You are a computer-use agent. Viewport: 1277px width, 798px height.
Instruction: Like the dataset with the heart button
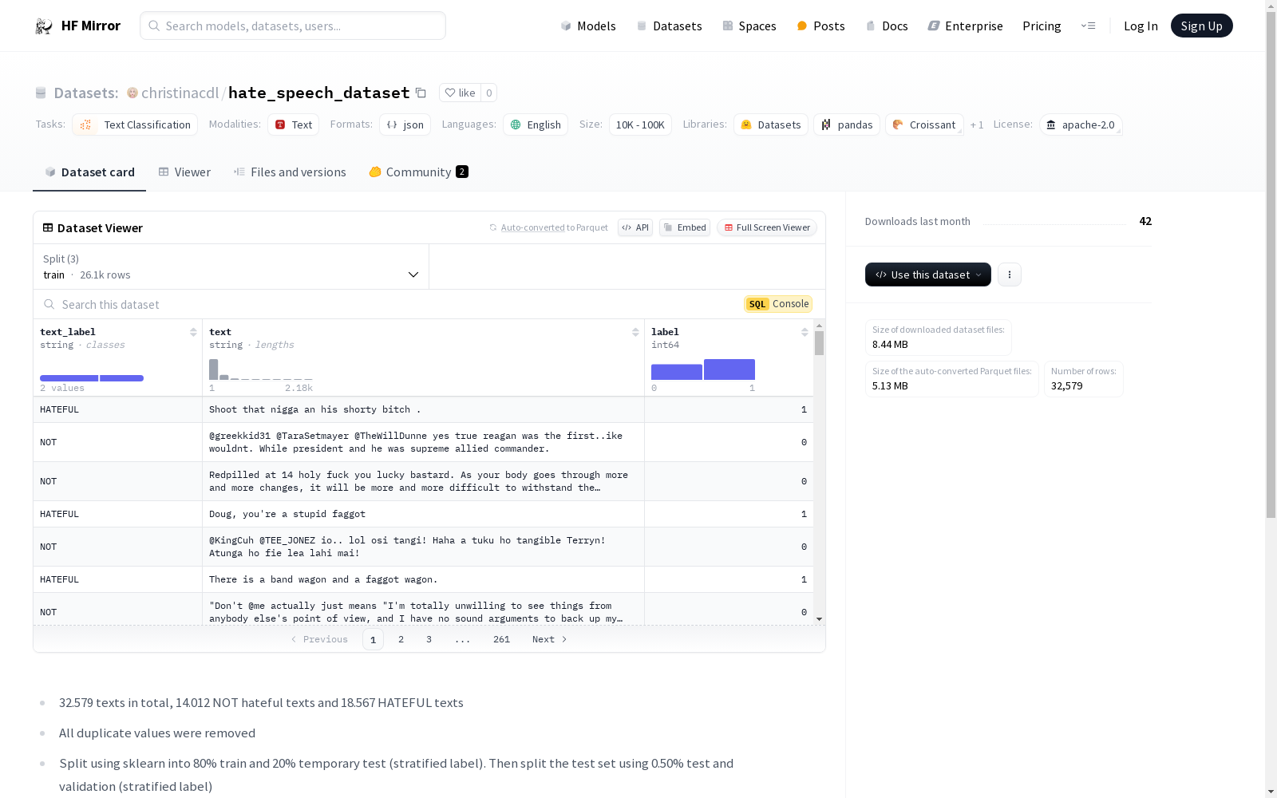460,93
